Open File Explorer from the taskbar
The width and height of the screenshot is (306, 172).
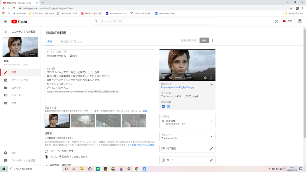[x=82, y=169]
